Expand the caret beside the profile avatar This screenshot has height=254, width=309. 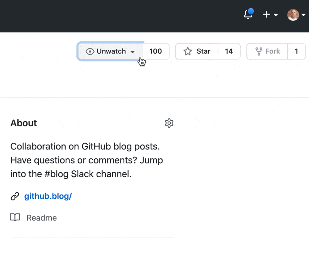click(304, 15)
